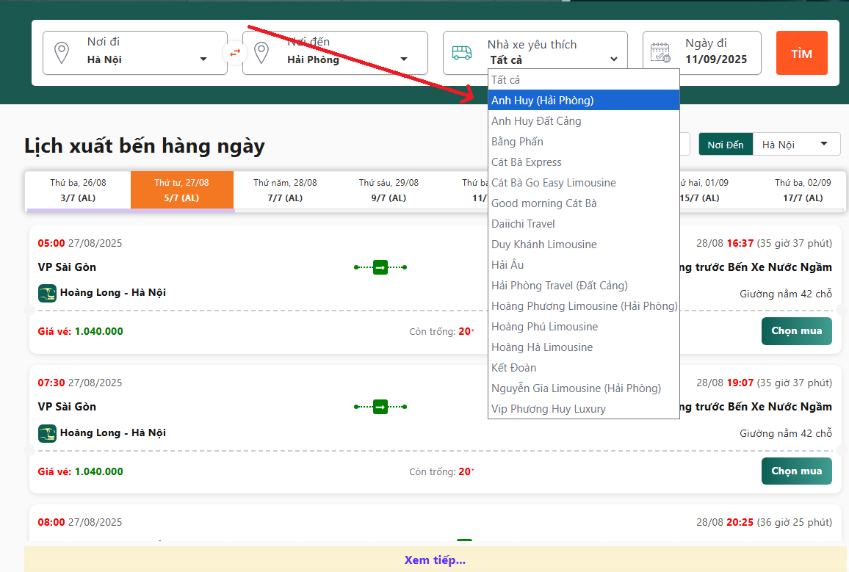The width and height of the screenshot is (849, 572).
Task: Click the calendar icon beside Ngày đi
Action: coord(661,53)
